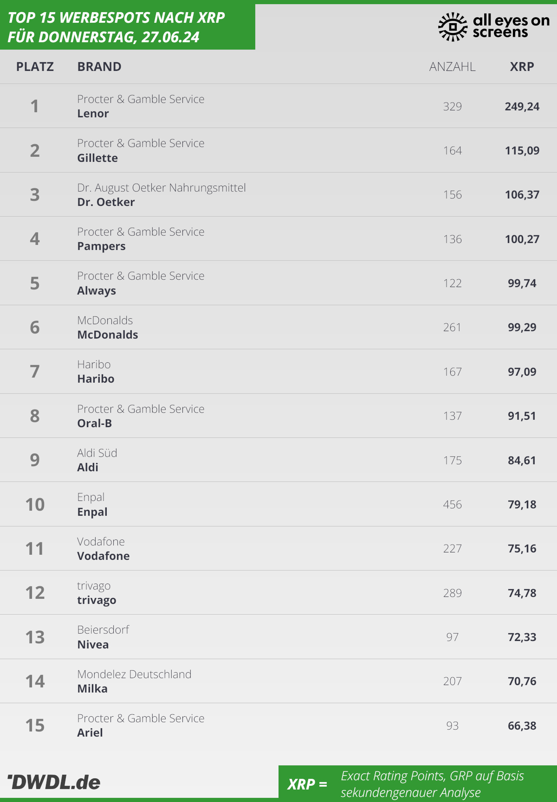Click the trivago brand name
The height and width of the screenshot is (802, 557).
coord(97,600)
